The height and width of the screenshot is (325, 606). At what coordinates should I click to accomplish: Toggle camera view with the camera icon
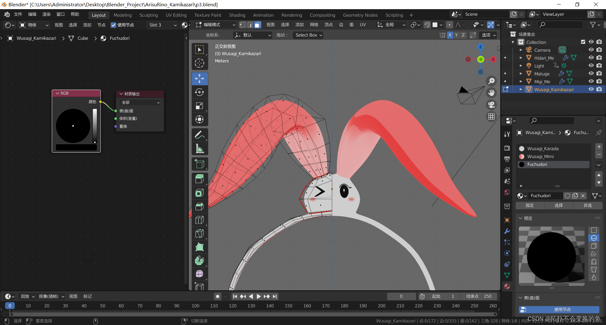click(x=491, y=105)
